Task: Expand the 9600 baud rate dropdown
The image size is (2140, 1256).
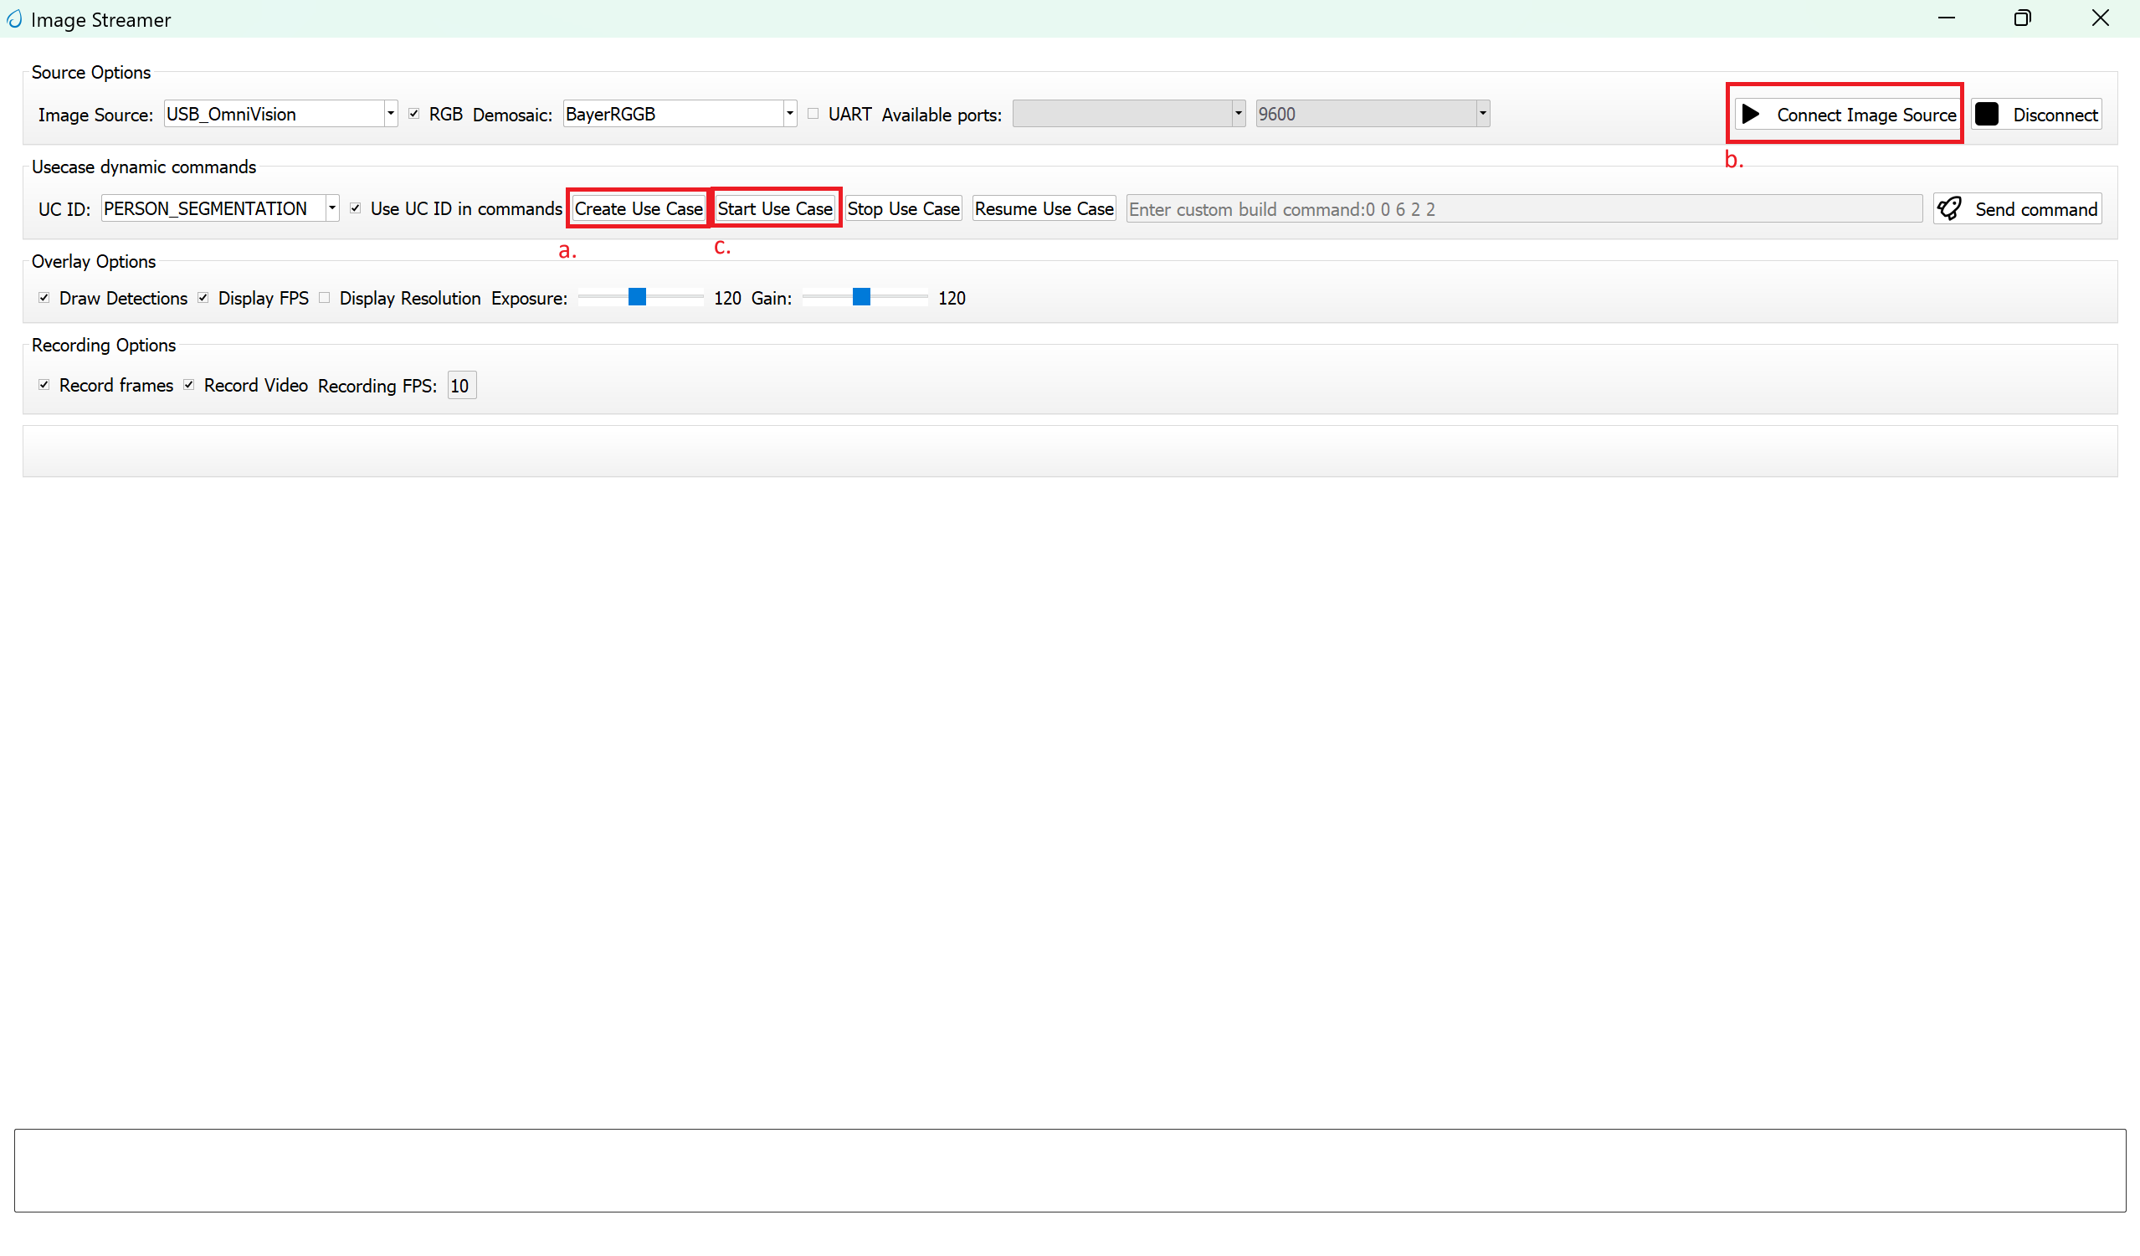Action: click(1483, 113)
